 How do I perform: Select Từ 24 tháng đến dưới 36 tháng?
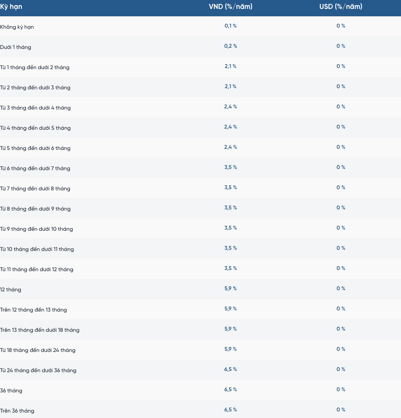tap(38, 371)
